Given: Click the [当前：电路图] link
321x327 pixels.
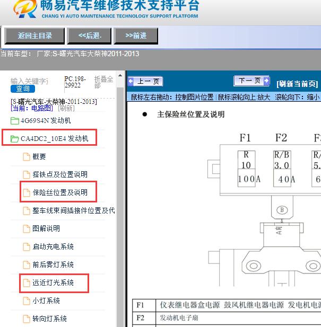Looking at the screenshot, I should [x=32, y=108].
